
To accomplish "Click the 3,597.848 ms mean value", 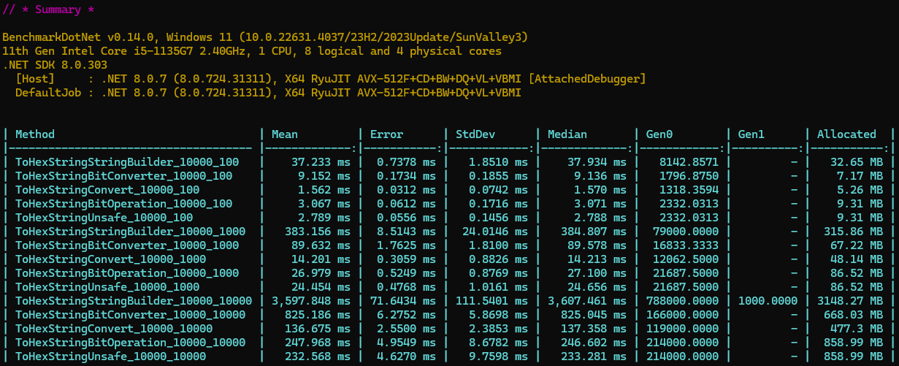I will pyautogui.click(x=311, y=301).
